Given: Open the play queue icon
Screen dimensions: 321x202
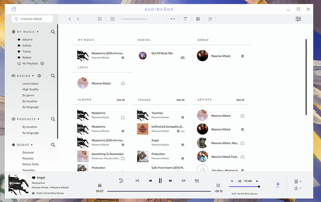Looking at the screenshot, I should tap(197, 181).
